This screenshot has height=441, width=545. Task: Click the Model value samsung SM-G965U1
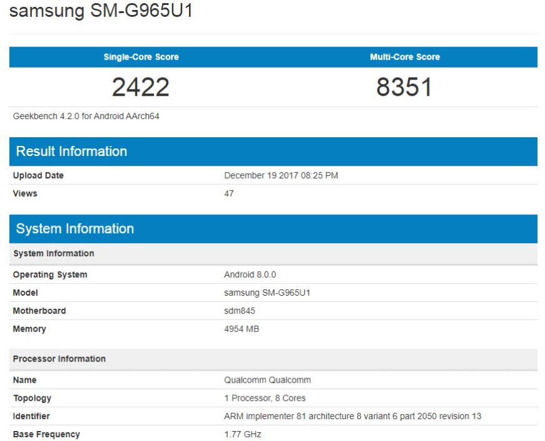pyautogui.click(x=267, y=293)
